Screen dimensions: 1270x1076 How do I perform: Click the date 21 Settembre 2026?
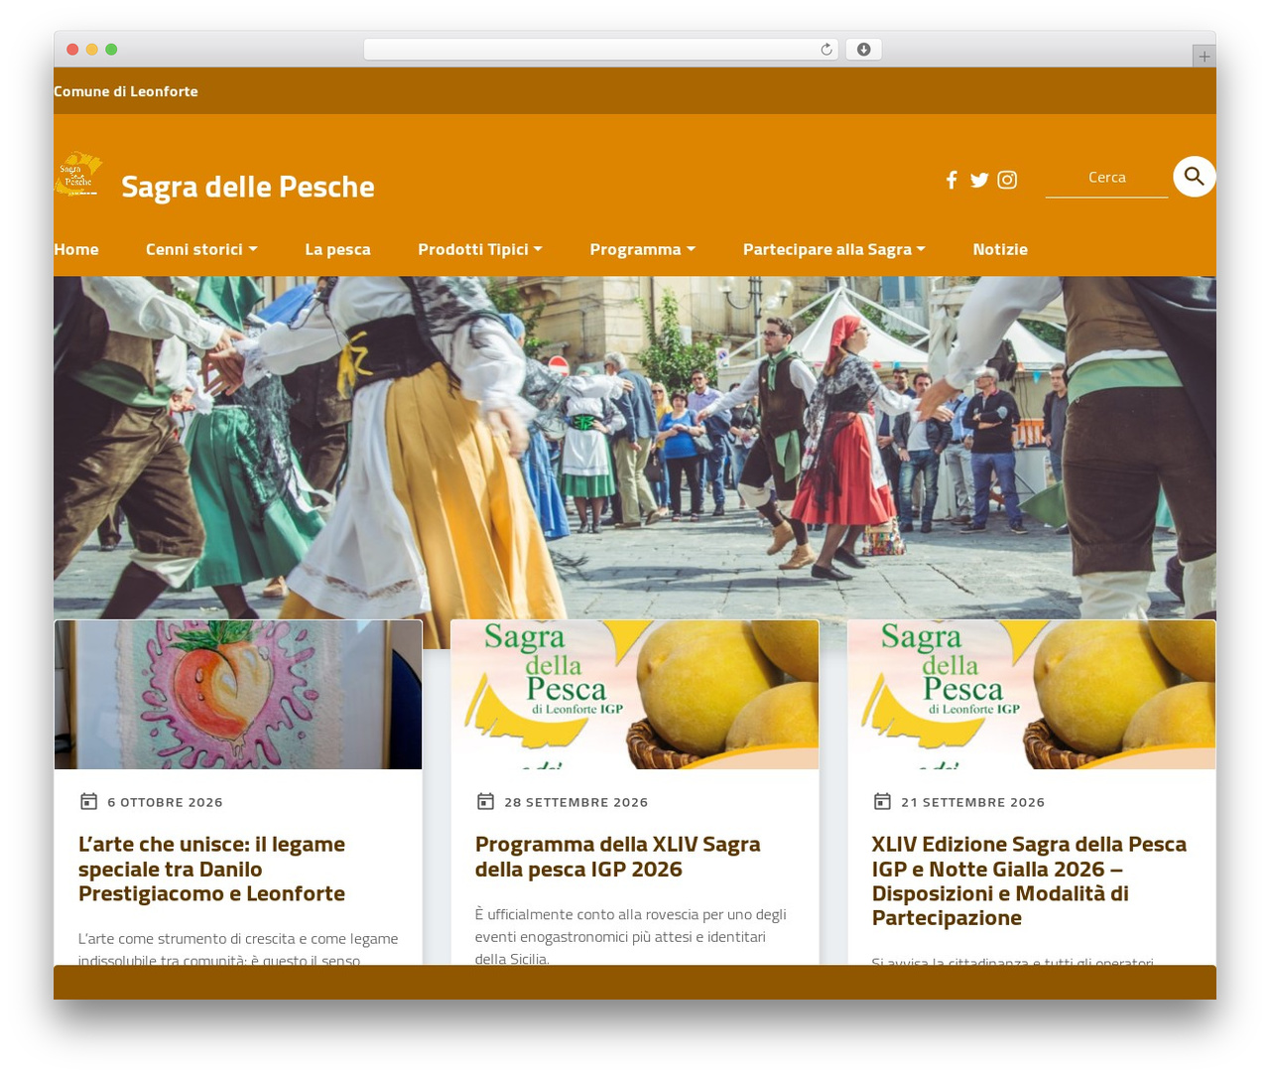click(x=972, y=802)
